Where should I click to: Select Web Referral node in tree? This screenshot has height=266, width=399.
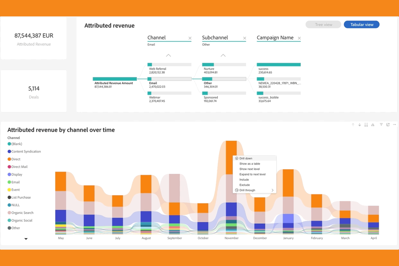pyautogui.click(x=169, y=68)
